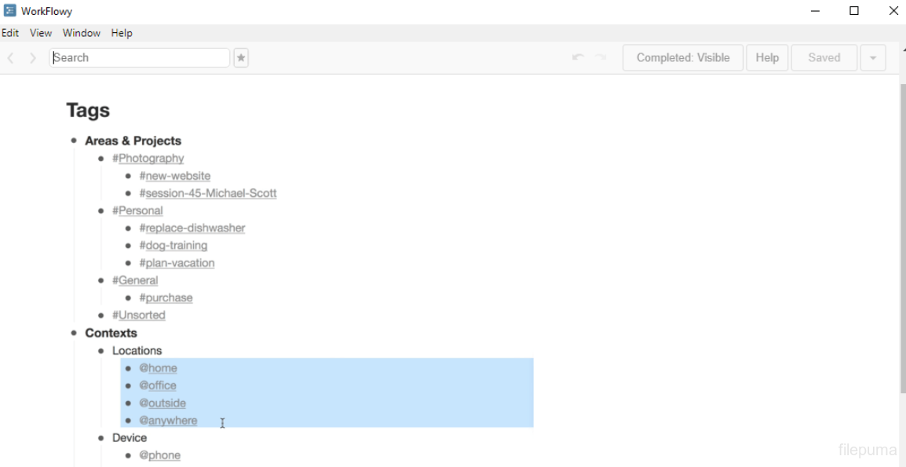This screenshot has height=467, width=906.
Task: Click the star bookmark icon beside search
Action: coord(241,58)
